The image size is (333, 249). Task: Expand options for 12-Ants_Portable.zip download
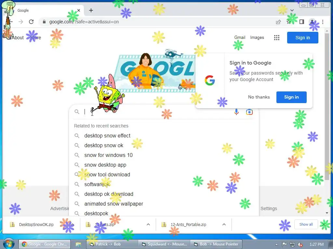tap(224, 224)
